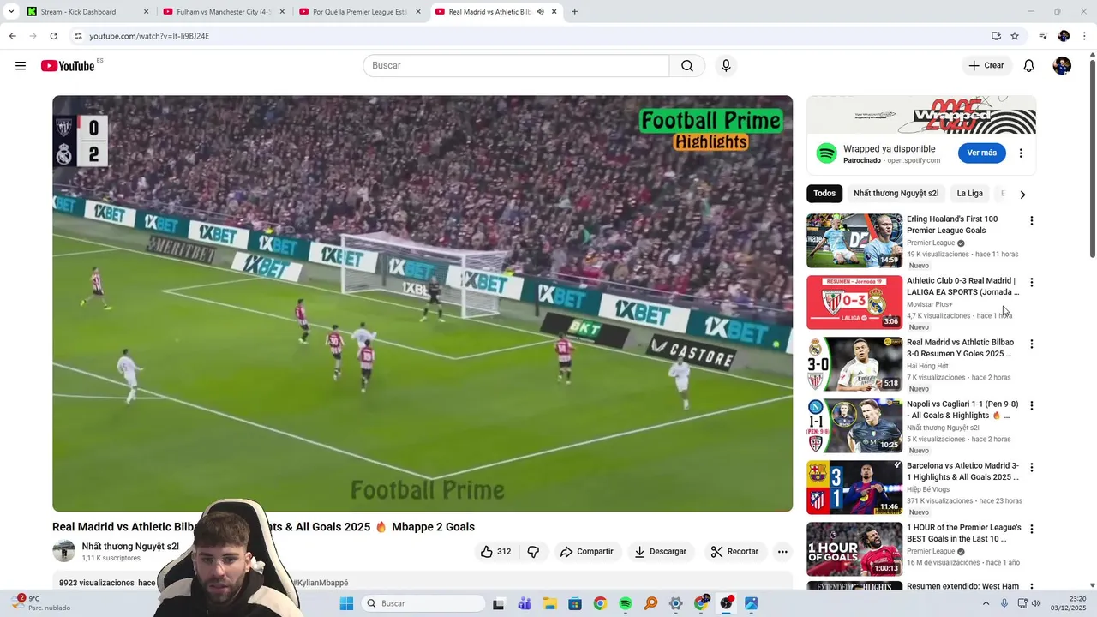The image size is (1097, 617).
Task: Open Real Madrid vs Athletic Bilbao 3-0 thumbnail
Action: 854,364
